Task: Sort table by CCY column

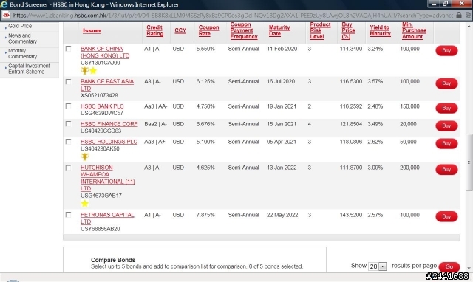Action: coord(180,30)
